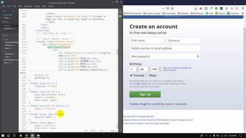
Task: Open File Explorer from the taskbar
Action: pyautogui.click(x=38, y=135)
